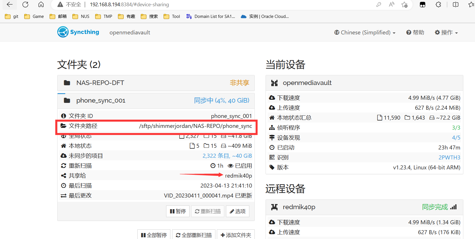Click the signpost icon beside 设备发现

click(x=272, y=138)
